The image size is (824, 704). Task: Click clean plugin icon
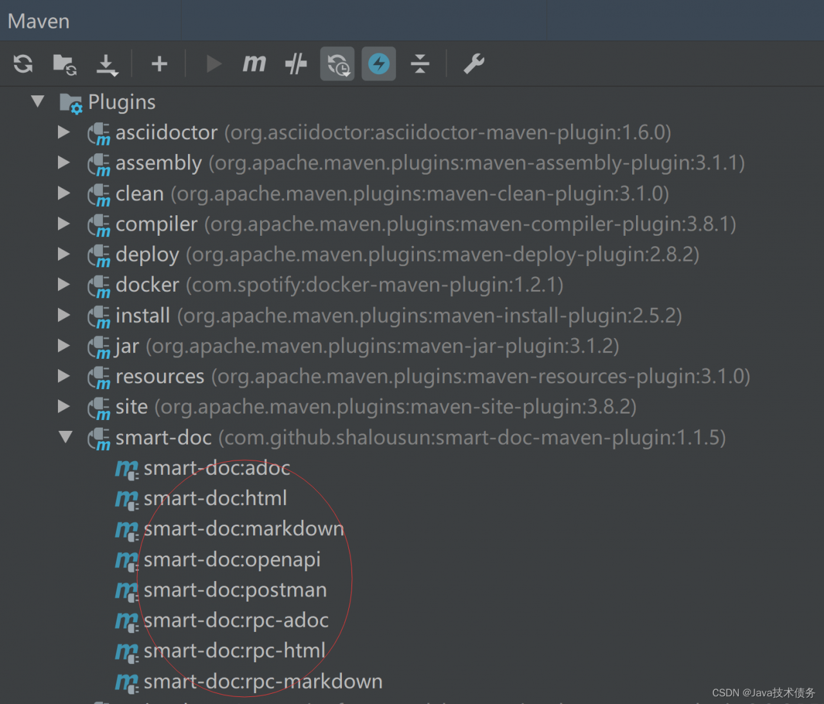(98, 195)
